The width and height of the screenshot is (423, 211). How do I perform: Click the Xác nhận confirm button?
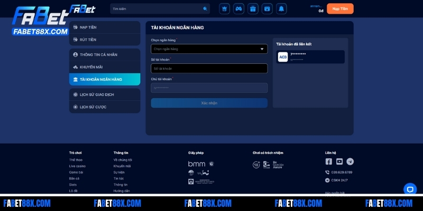[x=209, y=103]
